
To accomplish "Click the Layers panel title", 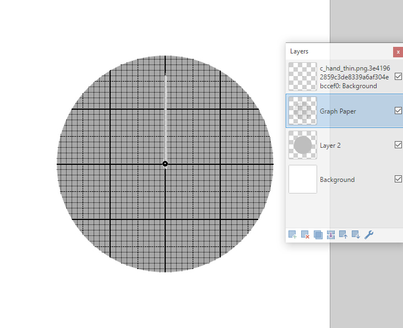I will [x=299, y=51].
